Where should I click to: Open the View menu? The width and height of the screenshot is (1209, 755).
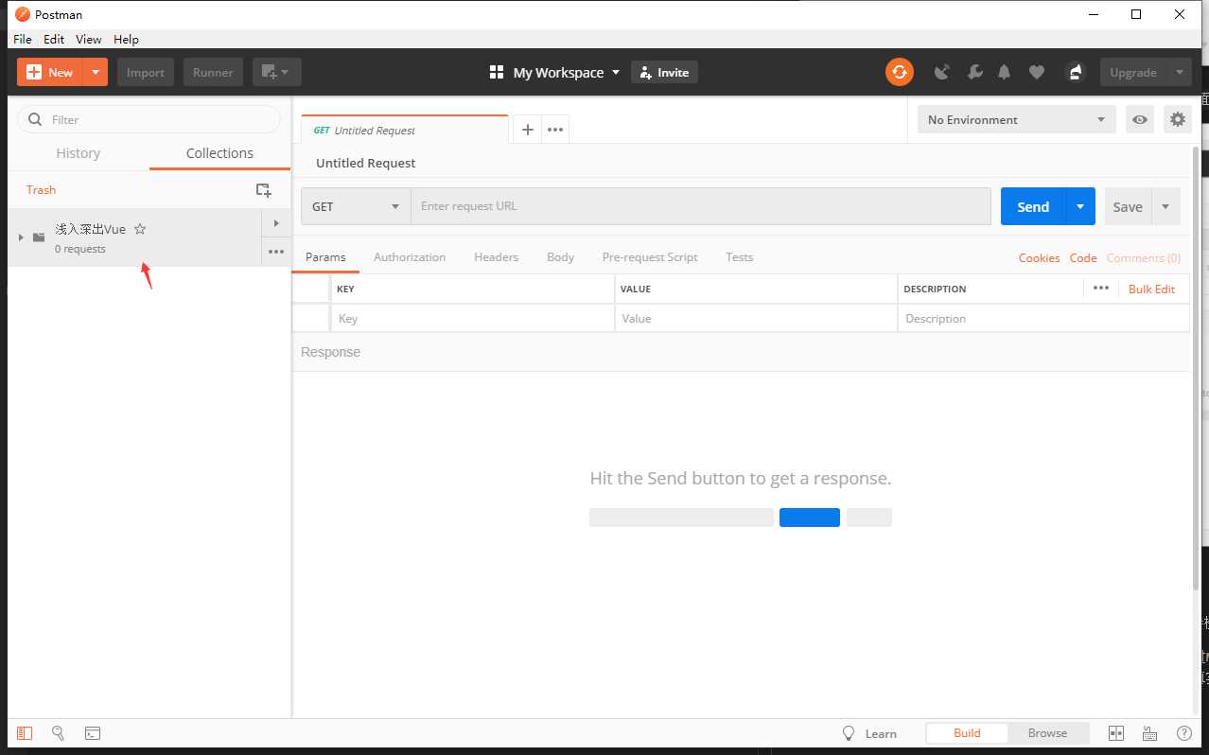pyautogui.click(x=89, y=39)
